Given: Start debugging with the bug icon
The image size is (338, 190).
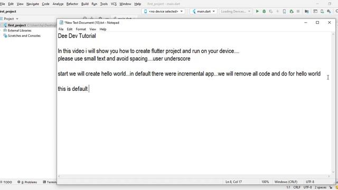Looking at the screenshot, I should (264, 11).
